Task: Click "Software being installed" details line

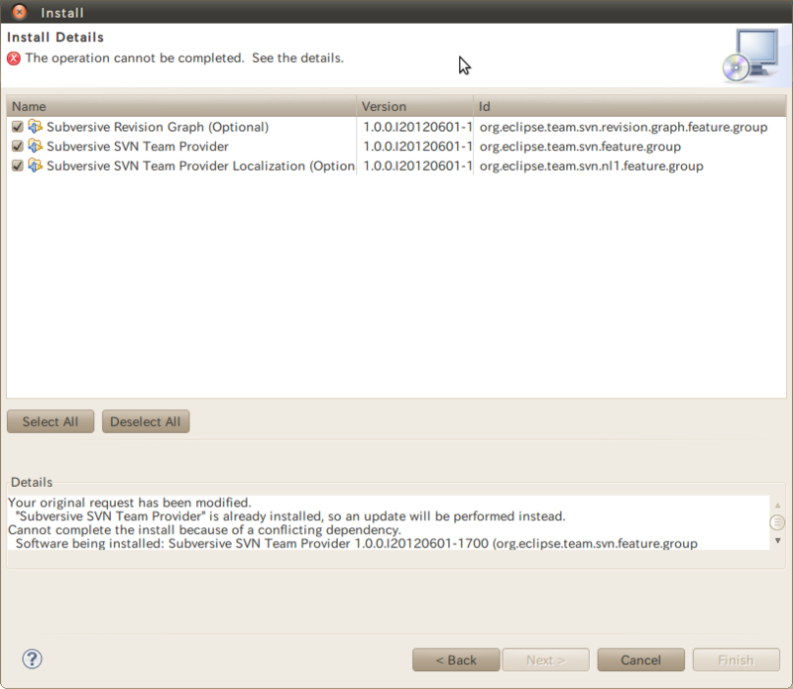Action: pos(357,544)
